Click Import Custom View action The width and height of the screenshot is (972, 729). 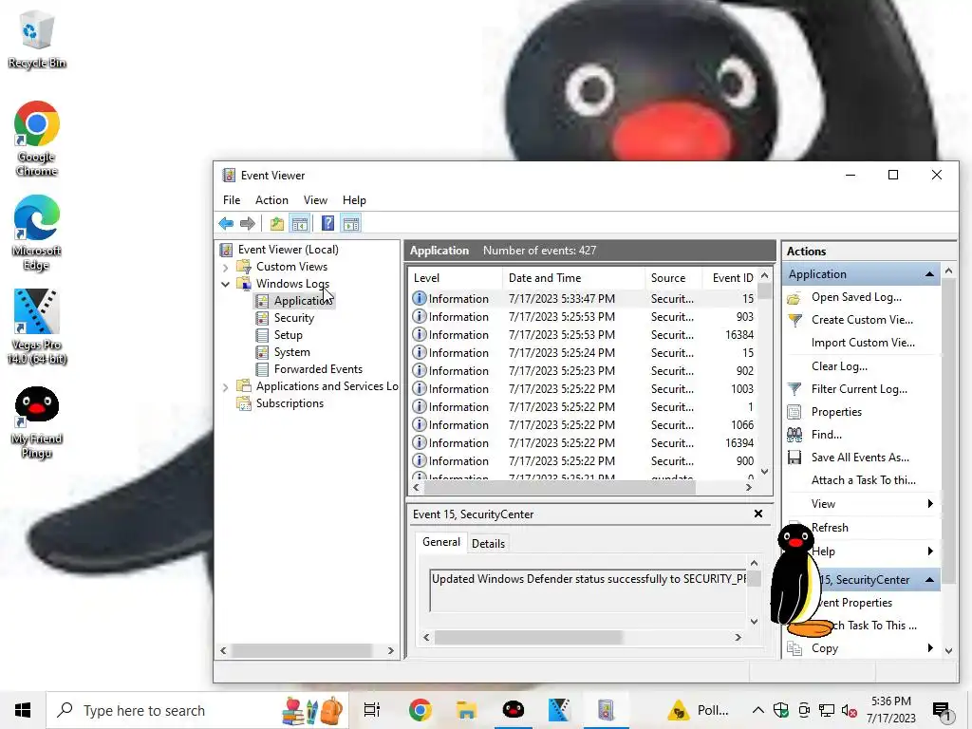click(x=863, y=343)
